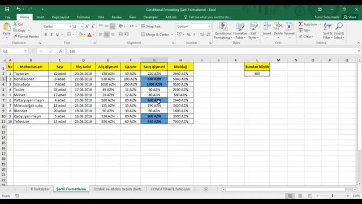Collapse the ribbon with chevron arrow
The height and width of the screenshot is (204, 362).
(358, 43)
